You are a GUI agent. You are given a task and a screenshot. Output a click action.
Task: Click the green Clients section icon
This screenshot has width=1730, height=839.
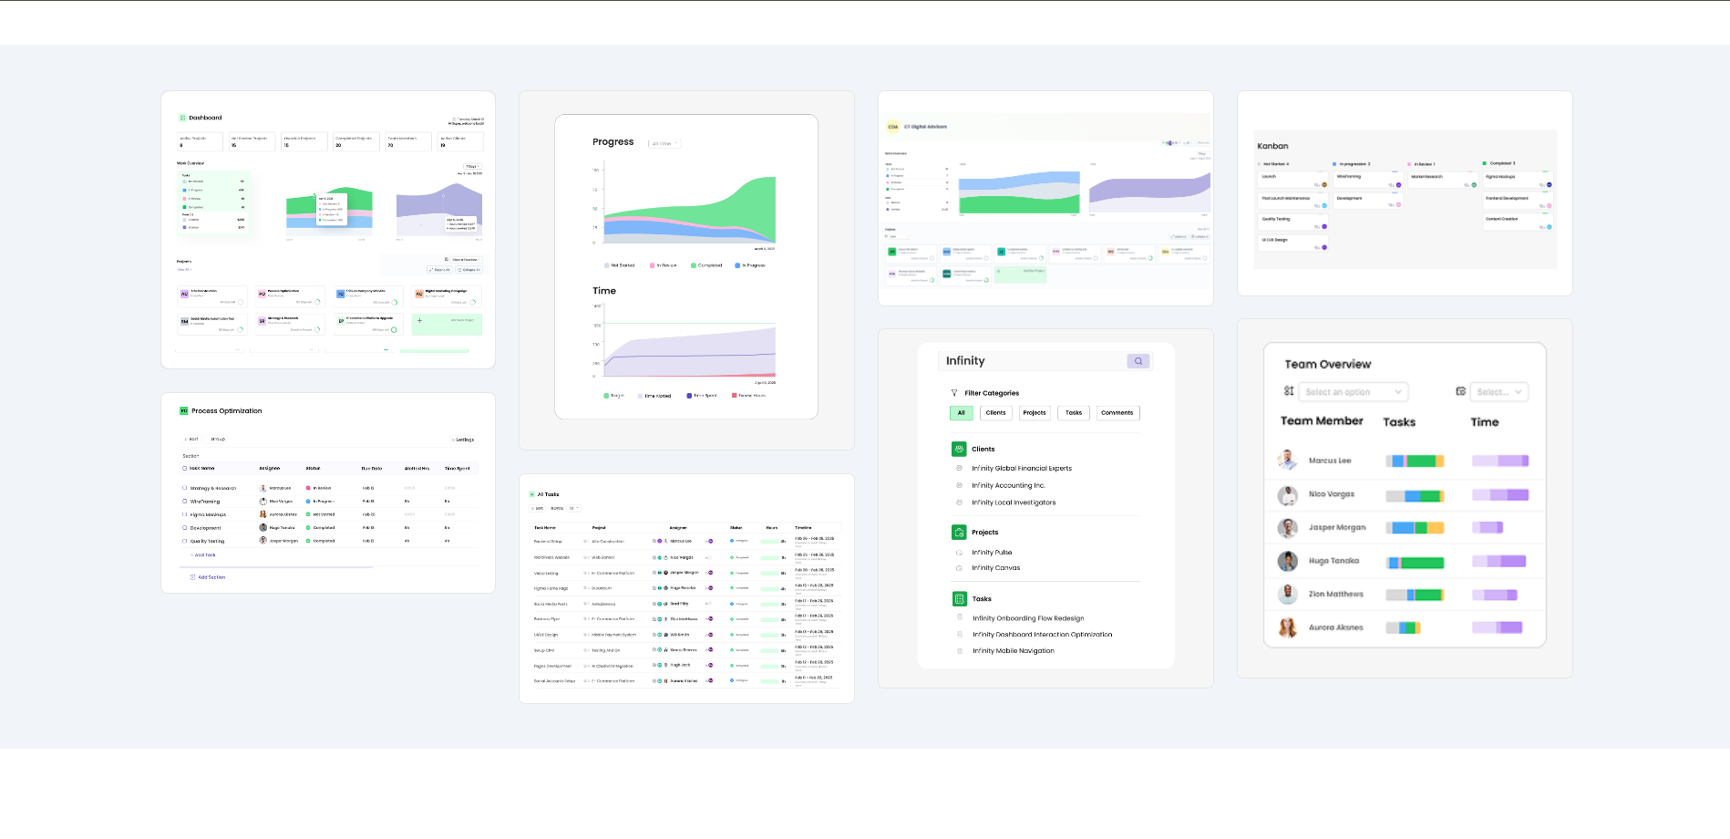[x=958, y=449]
